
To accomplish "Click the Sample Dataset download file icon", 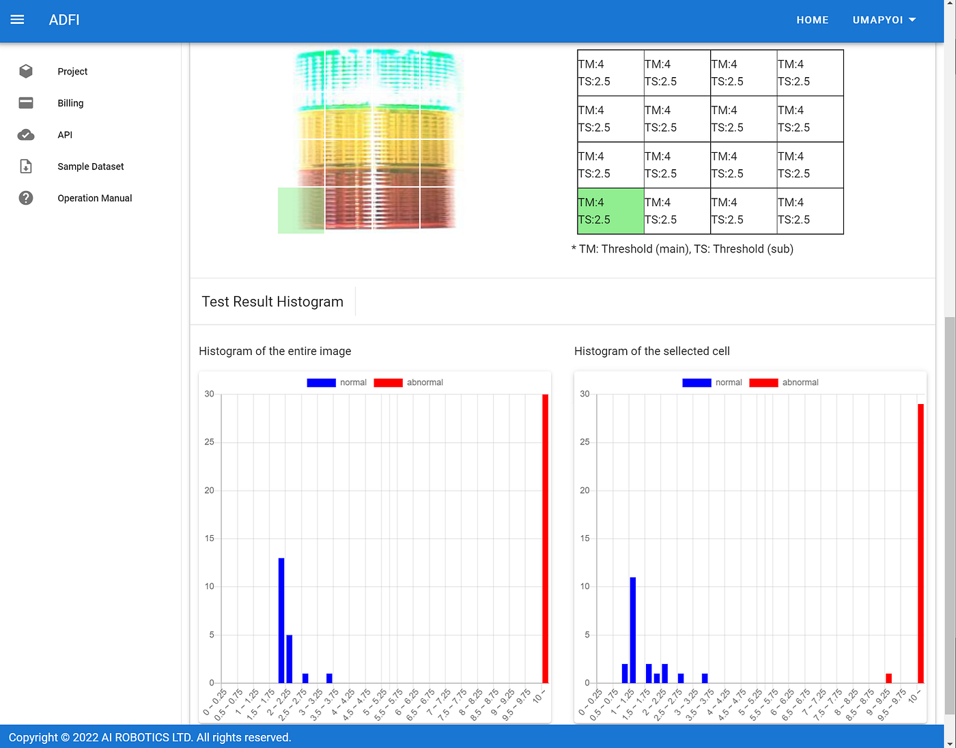I will (x=26, y=166).
